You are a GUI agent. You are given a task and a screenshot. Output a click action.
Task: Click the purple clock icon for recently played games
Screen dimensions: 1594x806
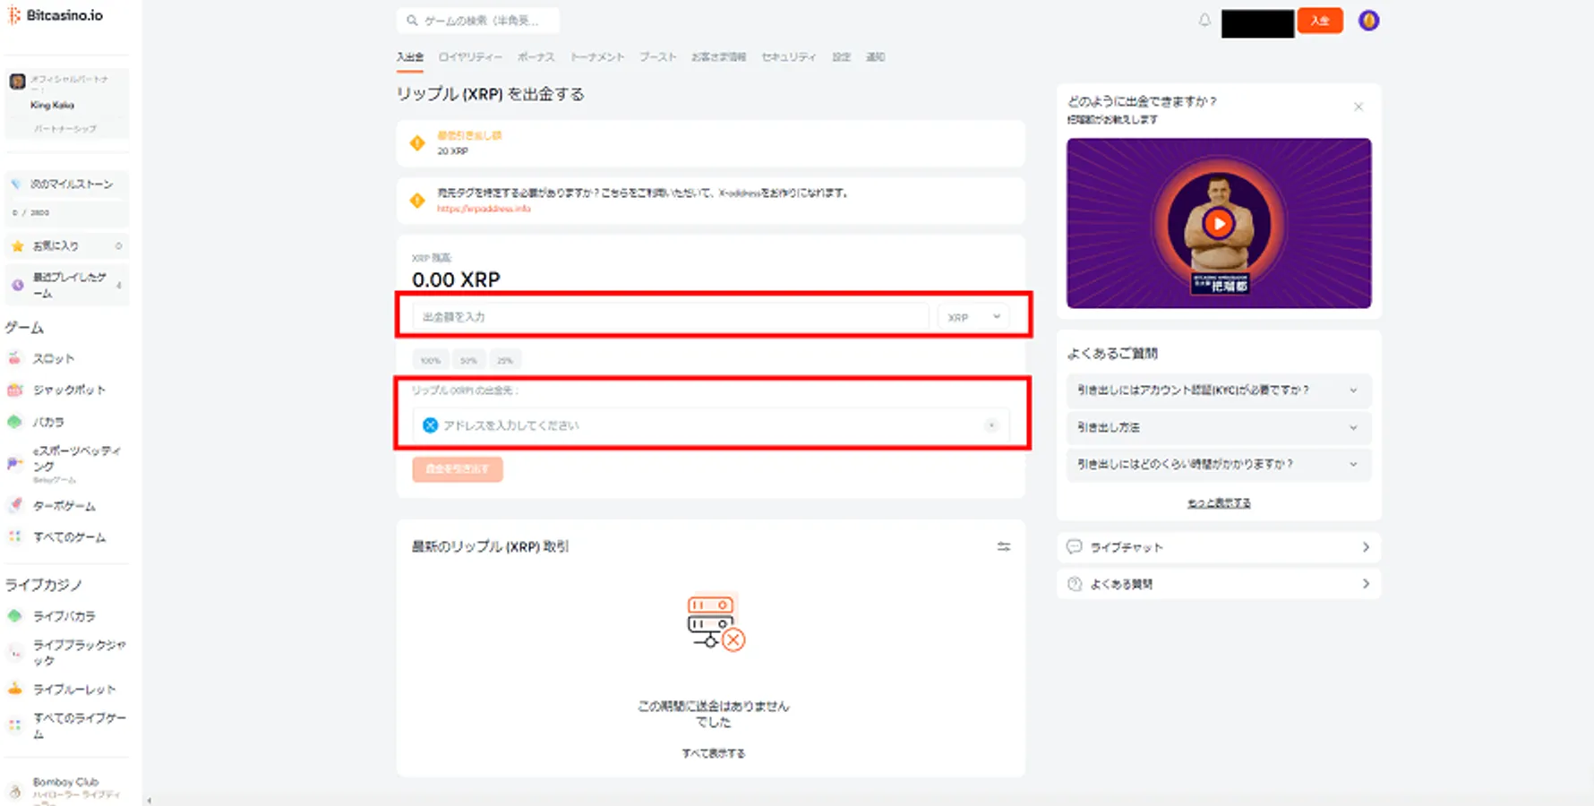point(17,285)
